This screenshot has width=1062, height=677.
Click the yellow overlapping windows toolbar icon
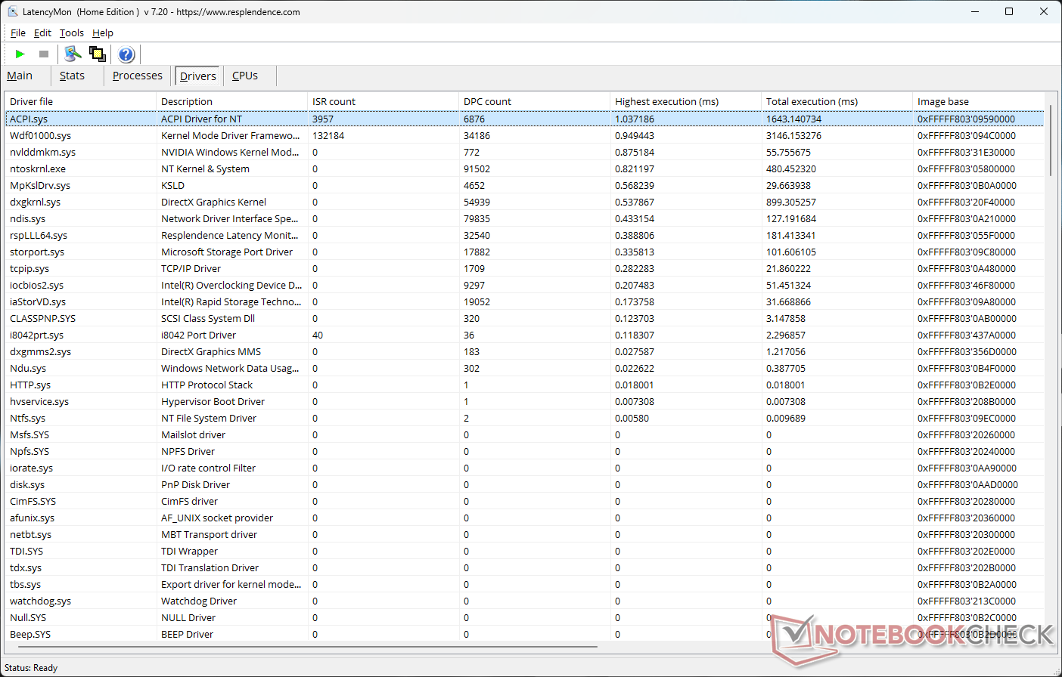(97, 54)
